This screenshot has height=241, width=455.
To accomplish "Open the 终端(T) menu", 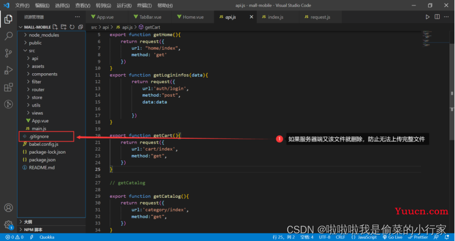I will coord(145,5).
